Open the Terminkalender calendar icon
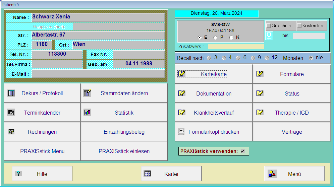The width and height of the screenshot is (334, 187). 11,113
